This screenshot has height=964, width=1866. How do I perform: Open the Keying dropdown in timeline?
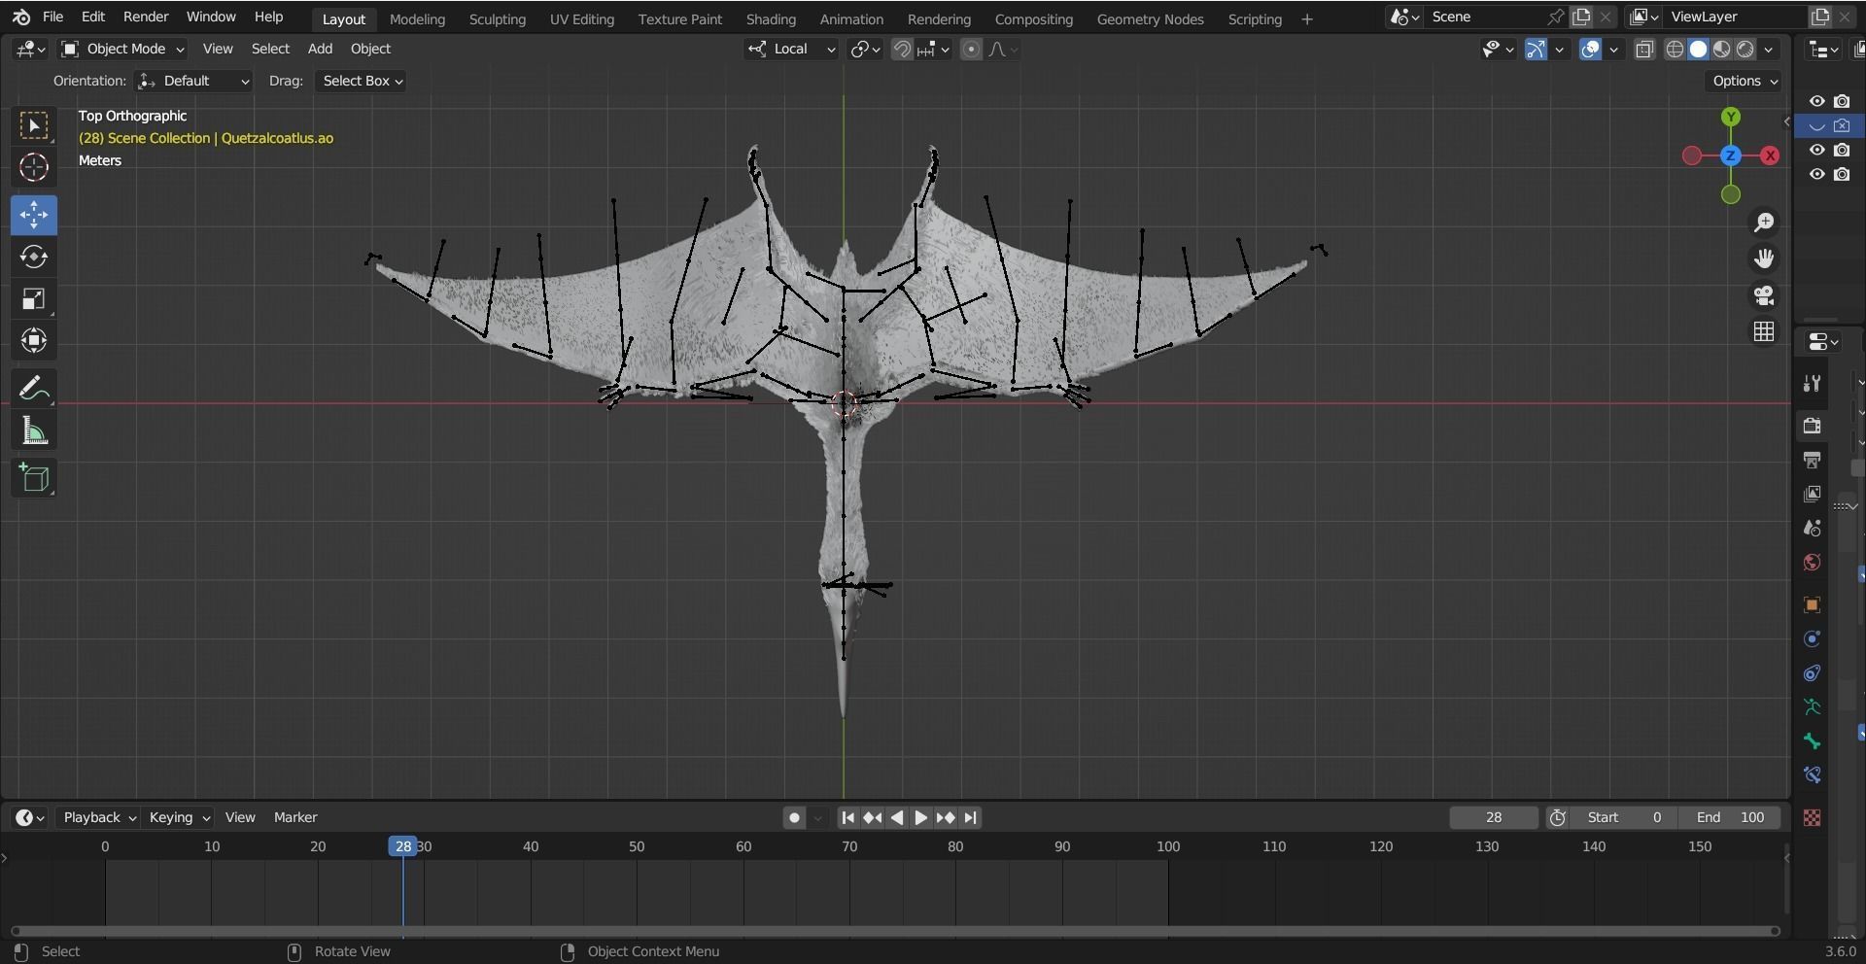click(179, 817)
